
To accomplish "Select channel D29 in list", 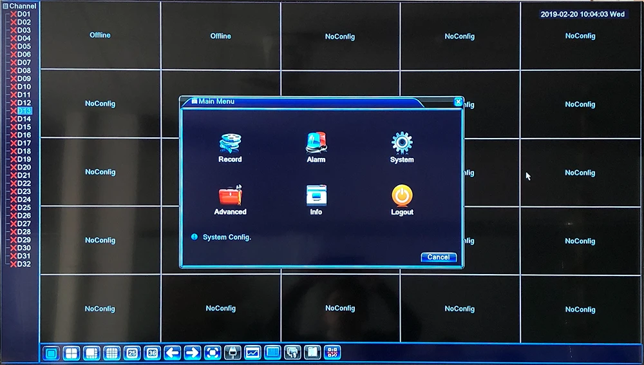I will [x=24, y=240].
